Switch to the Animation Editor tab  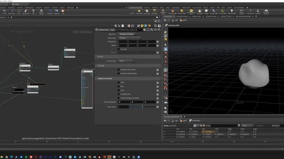point(182,16)
